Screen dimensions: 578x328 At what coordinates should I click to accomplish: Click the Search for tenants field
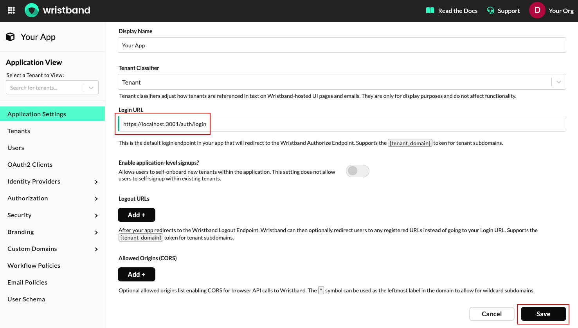45,88
